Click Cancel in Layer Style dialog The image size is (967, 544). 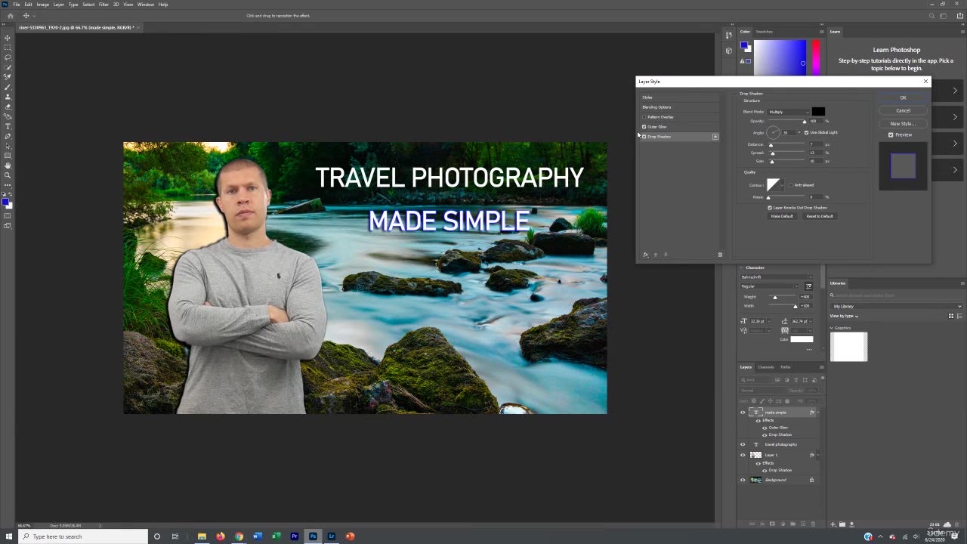(x=903, y=110)
